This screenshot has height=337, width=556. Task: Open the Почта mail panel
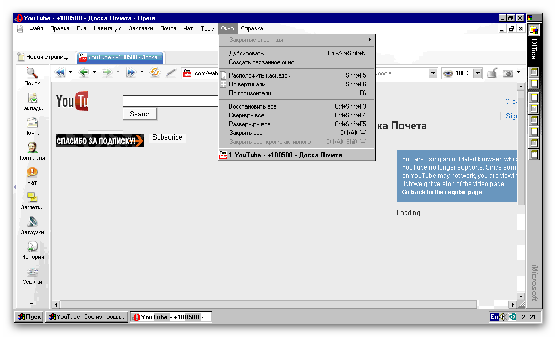click(32, 126)
